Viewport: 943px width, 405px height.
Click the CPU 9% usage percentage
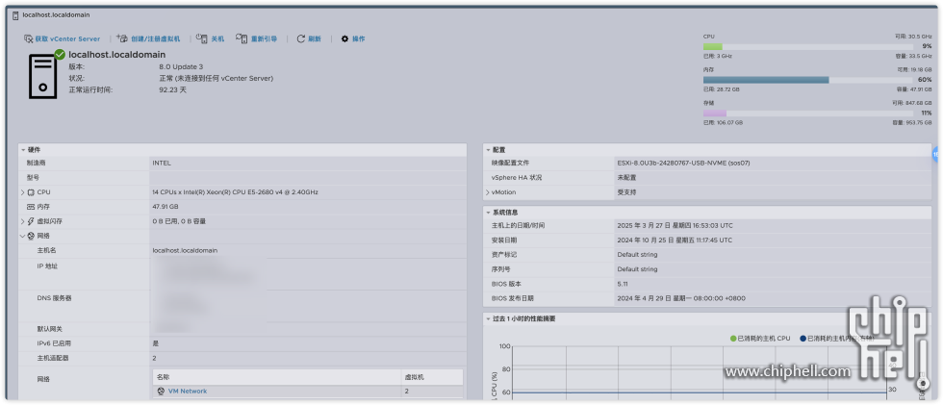point(927,46)
